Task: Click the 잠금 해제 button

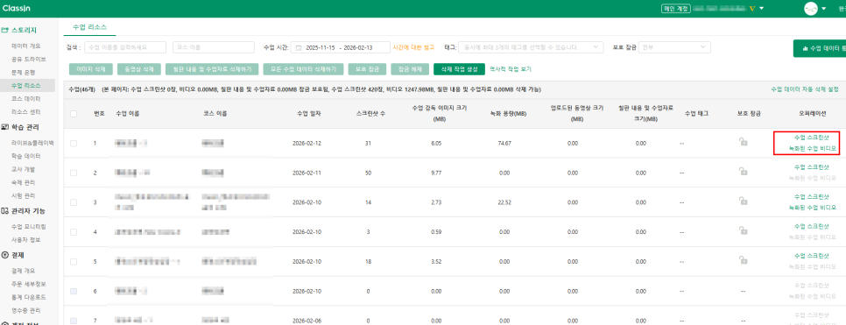Action: [410, 69]
